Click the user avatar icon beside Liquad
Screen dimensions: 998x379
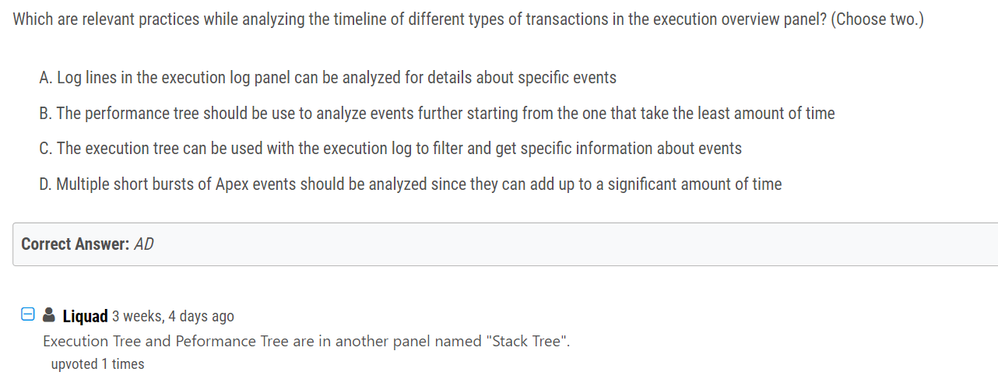click(49, 315)
